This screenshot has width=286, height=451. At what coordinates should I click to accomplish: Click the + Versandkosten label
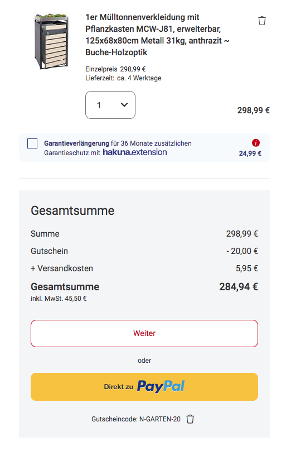[62, 268]
